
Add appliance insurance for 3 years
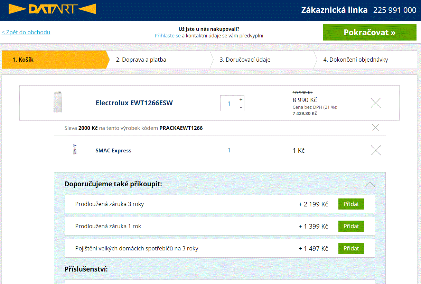click(x=351, y=248)
